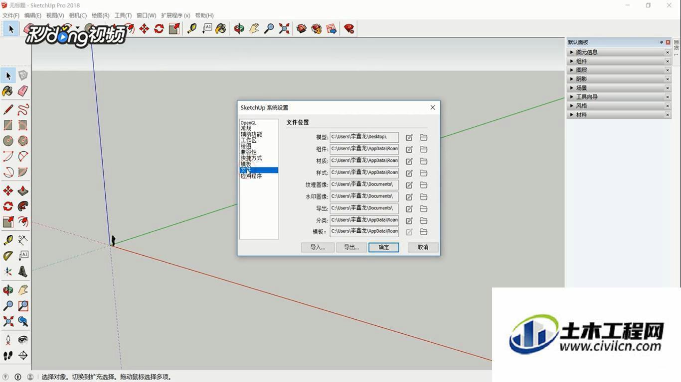The height and width of the screenshot is (382, 681).
Task: Select Tape Measure in top toolbar
Action: [x=192, y=29]
